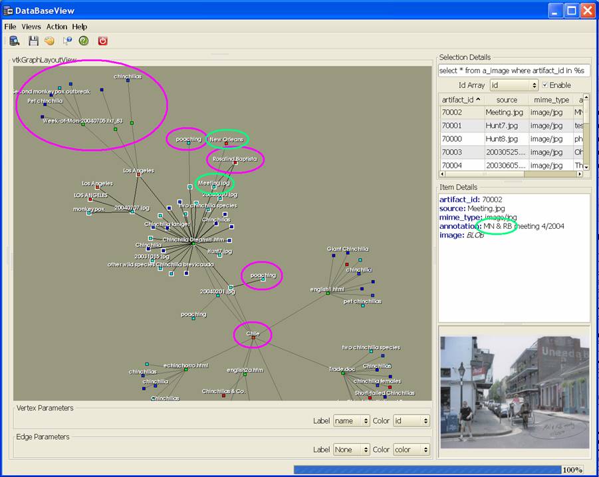Screen dimensions: 599x477
Task: Toggle the Enable checkbox
Action: click(545, 85)
